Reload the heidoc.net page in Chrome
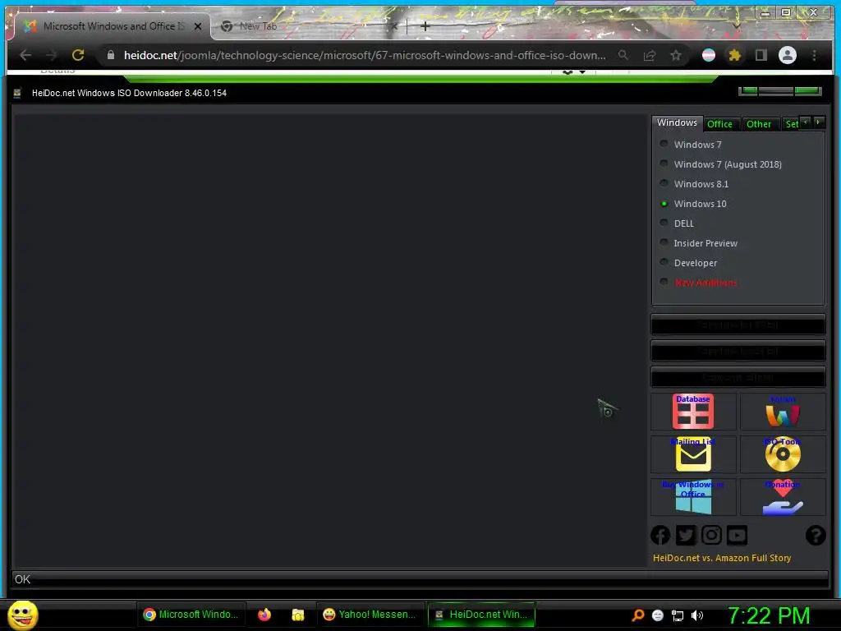The height and width of the screenshot is (631, 841). click(78, 55)
